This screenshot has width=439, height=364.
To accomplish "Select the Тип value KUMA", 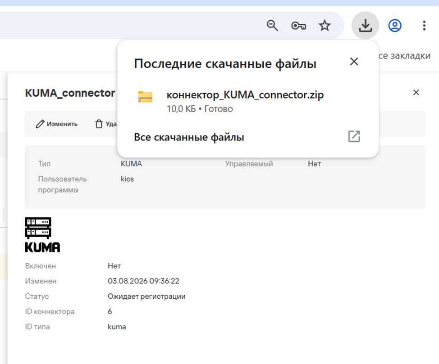I will tap(131, 163).
